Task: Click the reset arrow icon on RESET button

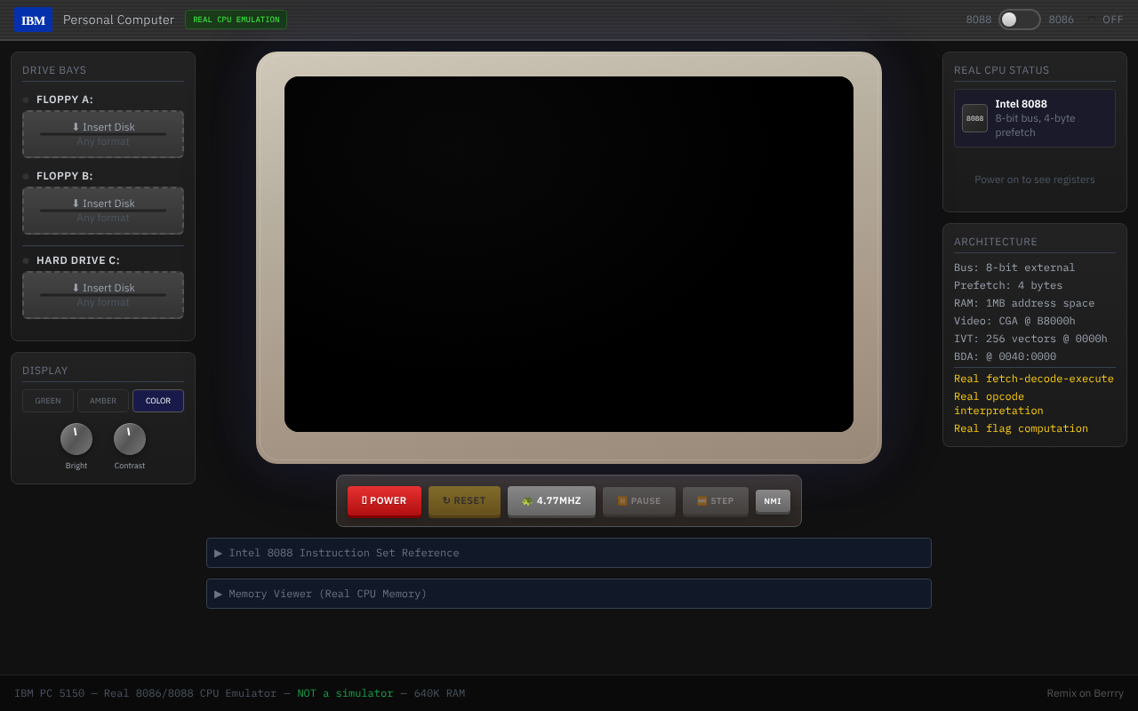Action: coord(445,501)
